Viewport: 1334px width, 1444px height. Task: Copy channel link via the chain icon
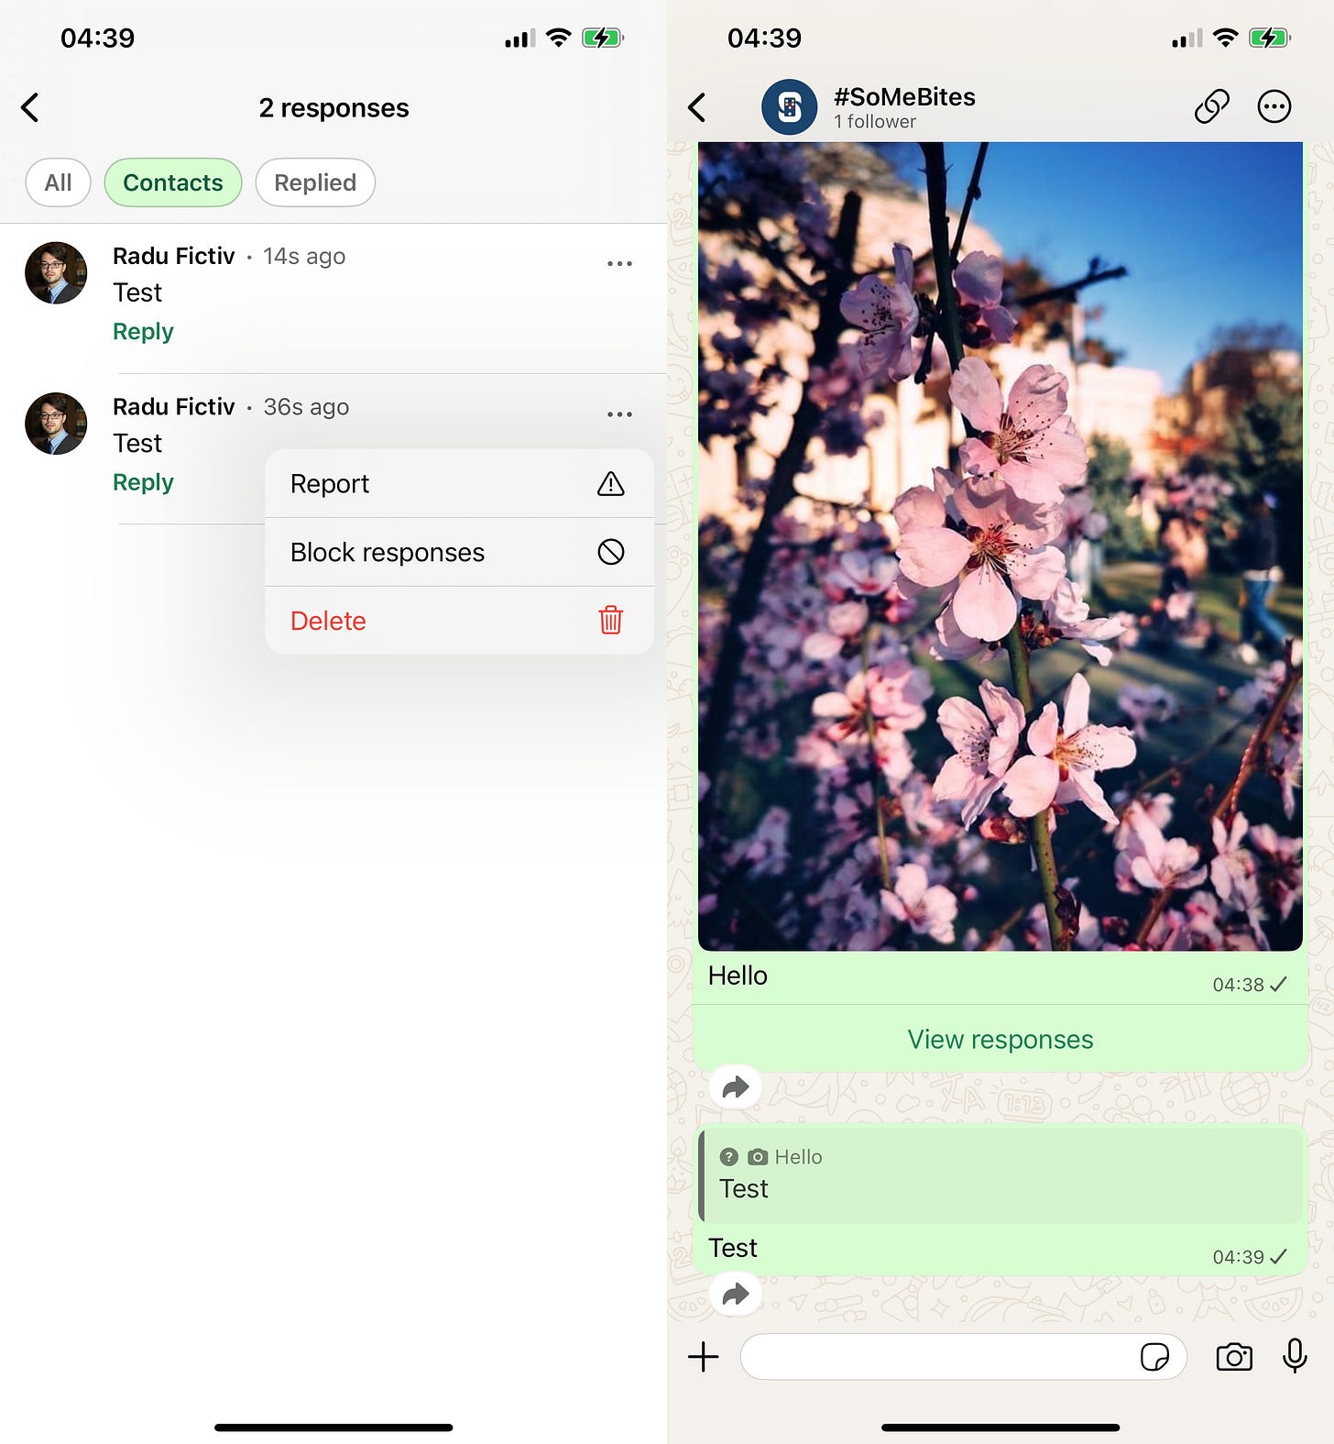pyautogui.click(x=1211, y=107)
